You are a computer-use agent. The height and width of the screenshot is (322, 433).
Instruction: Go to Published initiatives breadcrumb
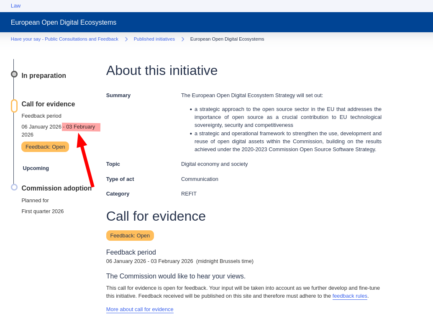[154, 39]
